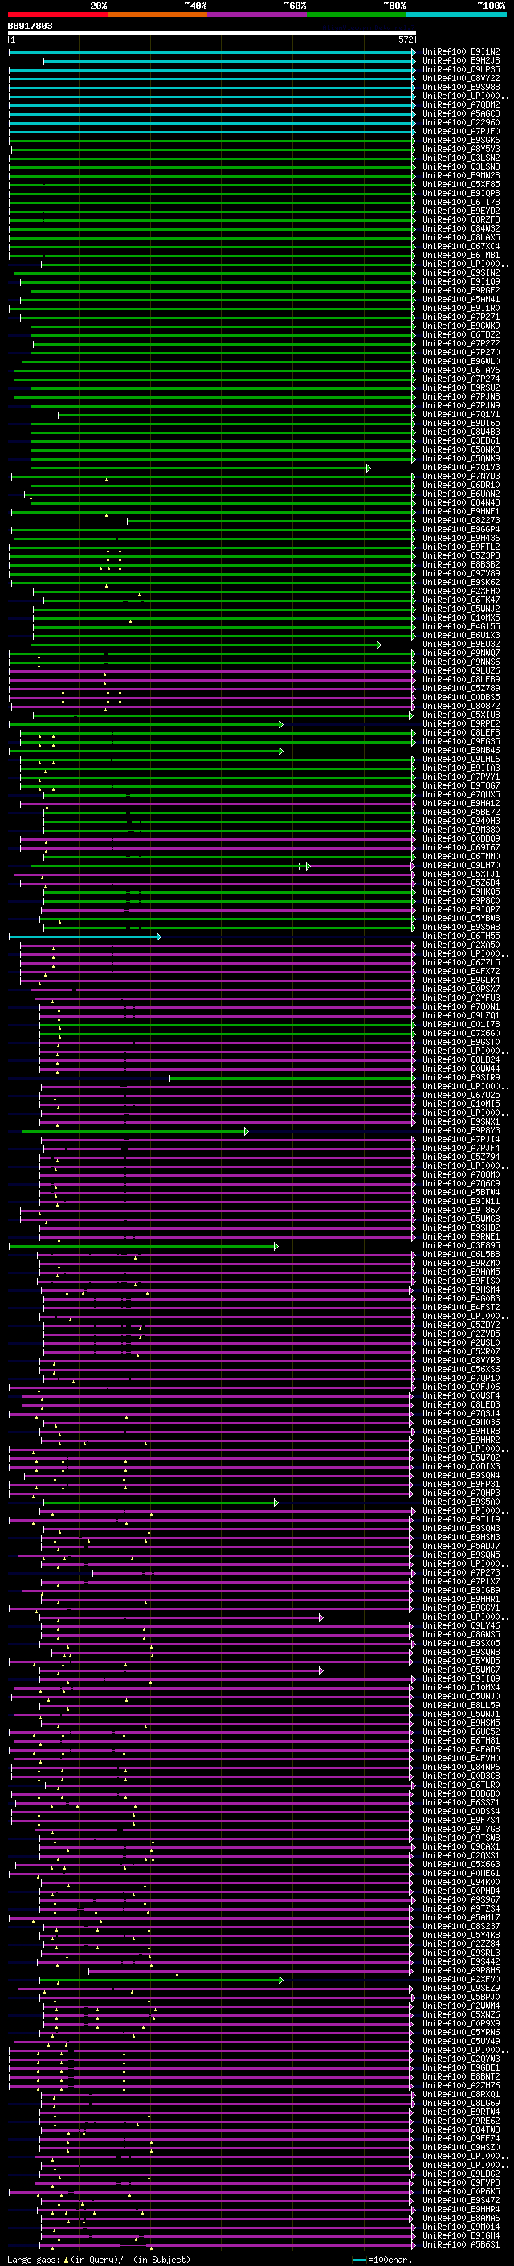Open hit UniRef100_C6TI78

(461, 202)
